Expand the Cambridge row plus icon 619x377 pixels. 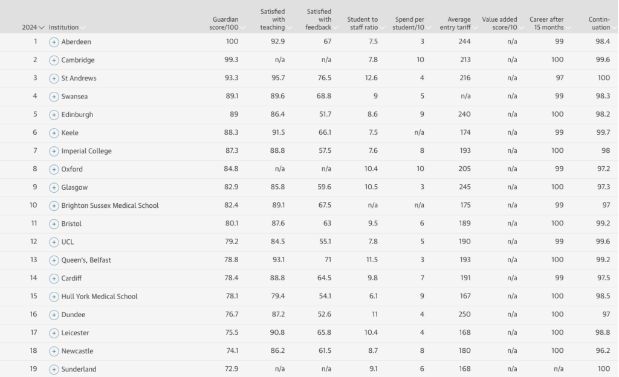click(x=54, y=60)
